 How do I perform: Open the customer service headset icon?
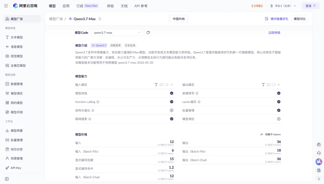pyautogui.click(x=319, y=153)
